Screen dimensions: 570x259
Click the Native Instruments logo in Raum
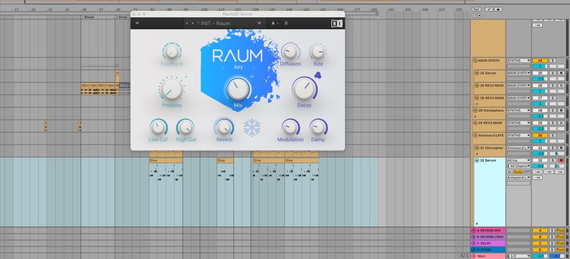coord(337,23)
